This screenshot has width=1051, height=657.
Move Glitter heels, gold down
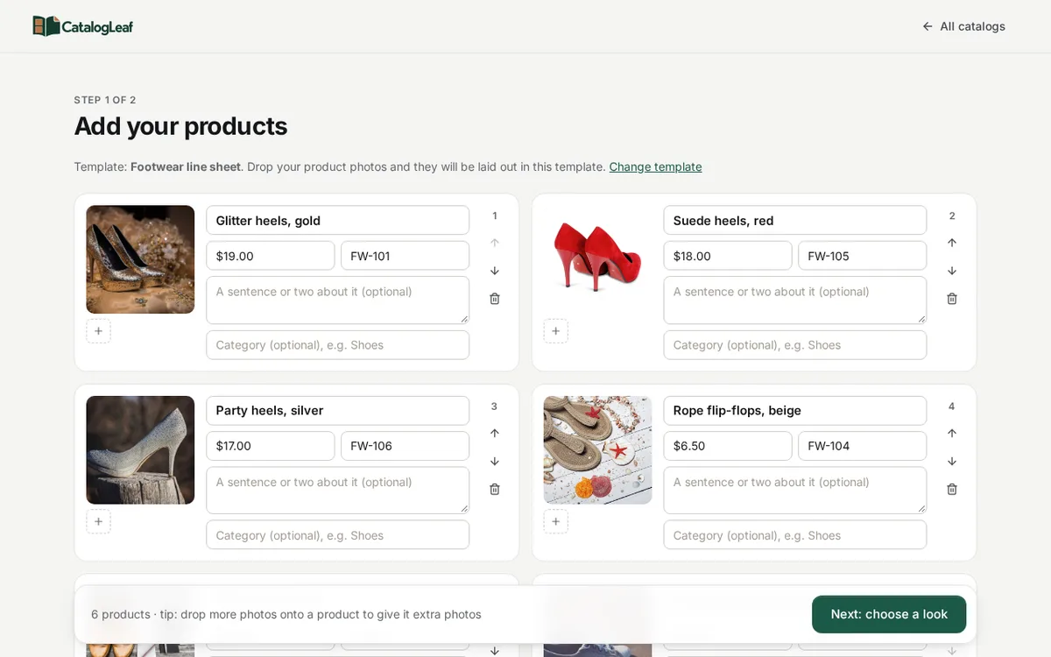click(x=495, y=271)
